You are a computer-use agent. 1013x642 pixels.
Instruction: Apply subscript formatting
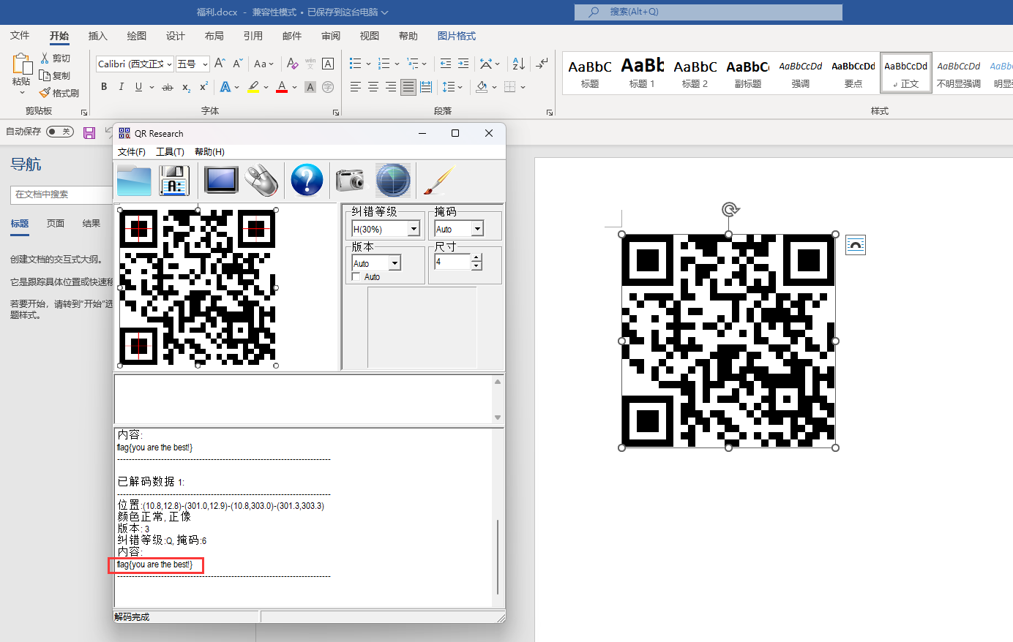187,87
